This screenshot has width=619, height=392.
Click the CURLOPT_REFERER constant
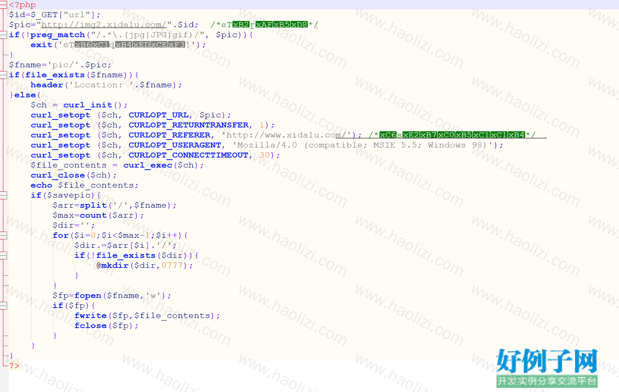click(170, 135)
